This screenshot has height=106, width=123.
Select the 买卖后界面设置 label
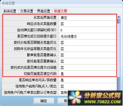click(45, 18)
